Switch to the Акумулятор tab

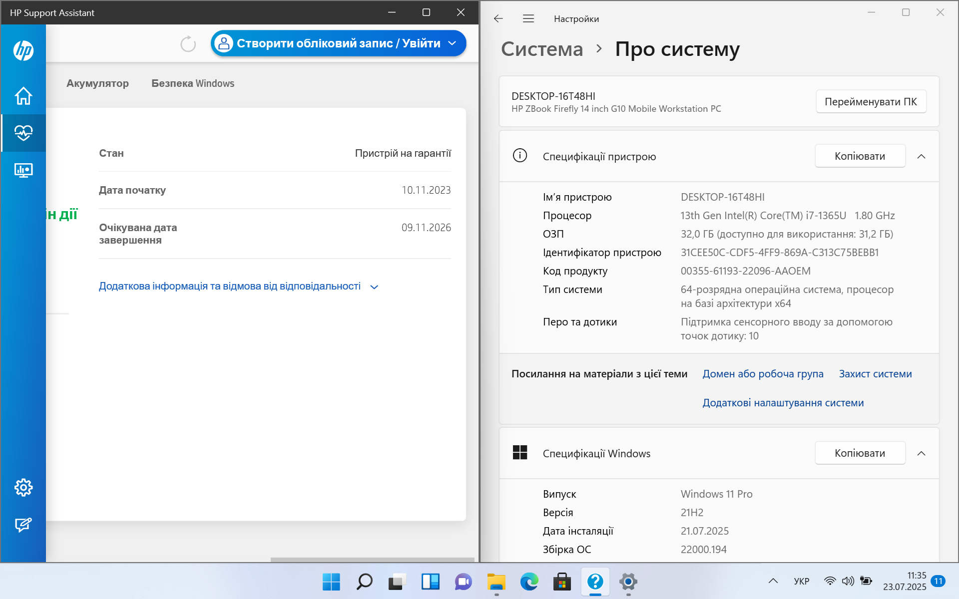(97, 83)
